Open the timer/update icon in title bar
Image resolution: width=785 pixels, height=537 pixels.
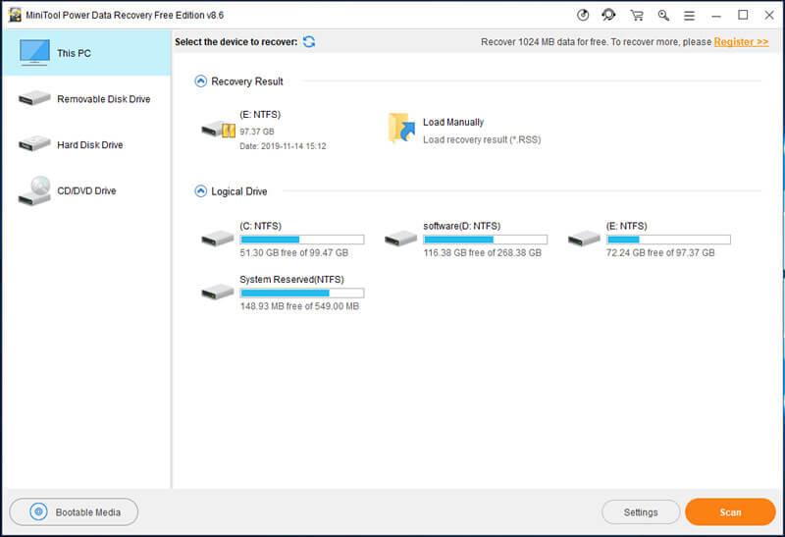pyautogui.click(x=583, y=15)
